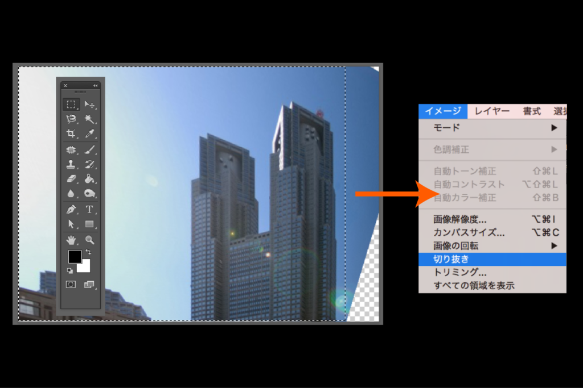Open the black foreground color picker
Screen dimensions: 583x388
(x=75, y=256)
